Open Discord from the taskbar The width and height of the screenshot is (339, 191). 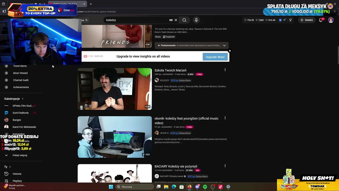coord(197,187)
